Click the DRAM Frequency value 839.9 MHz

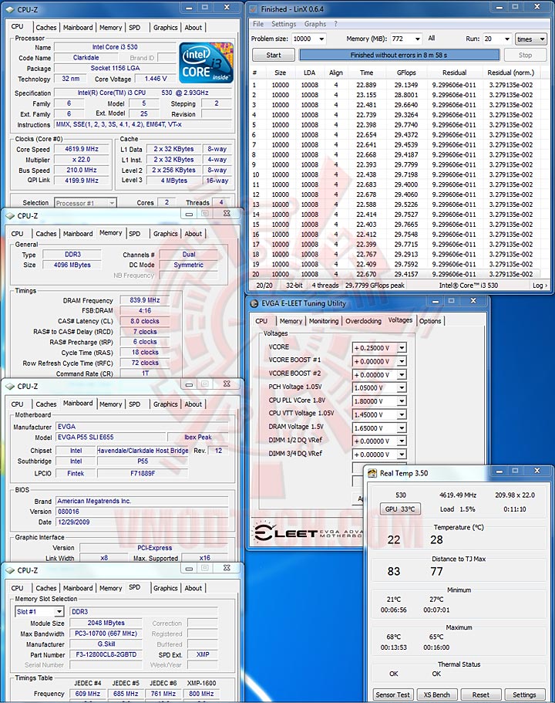tap(144, 300)
